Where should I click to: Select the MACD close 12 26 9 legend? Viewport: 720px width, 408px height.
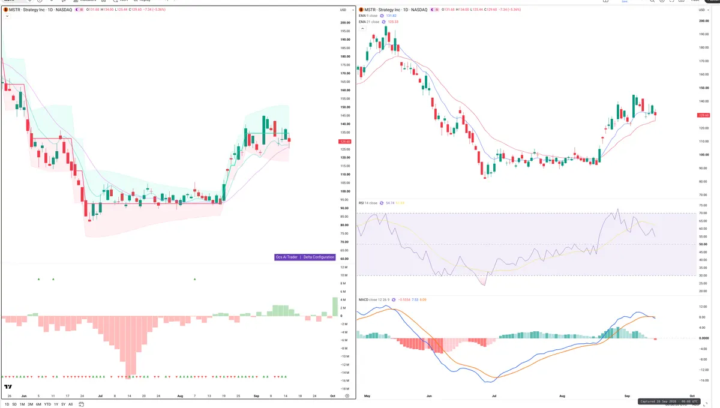tap(374, 299)
